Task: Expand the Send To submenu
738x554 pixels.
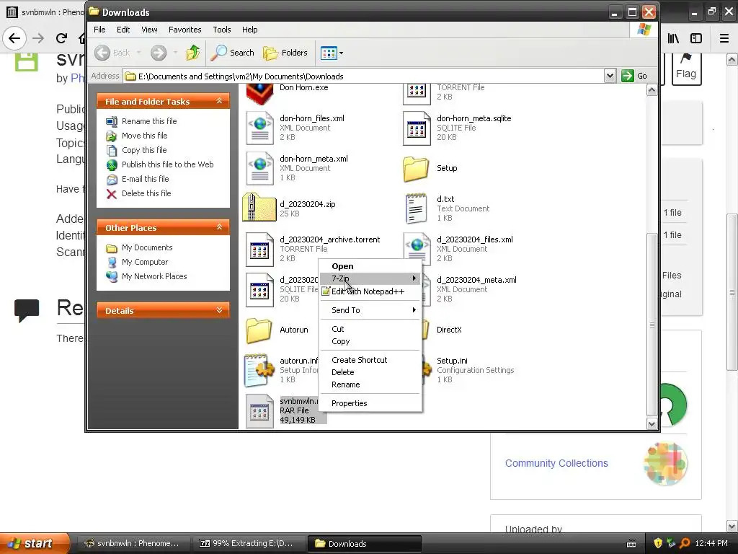Action: (370, 310)
